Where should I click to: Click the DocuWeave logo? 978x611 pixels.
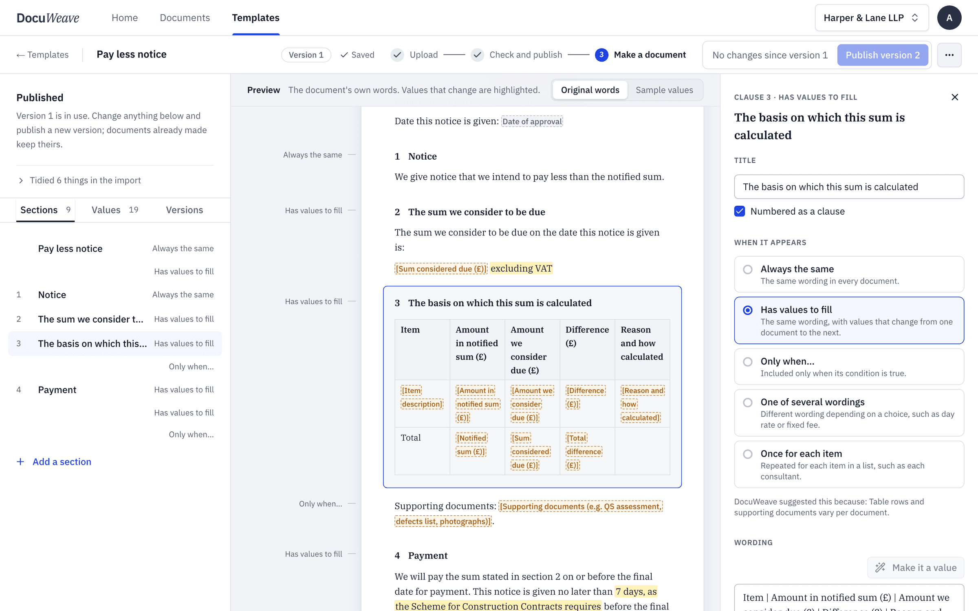tap(48, 18)
